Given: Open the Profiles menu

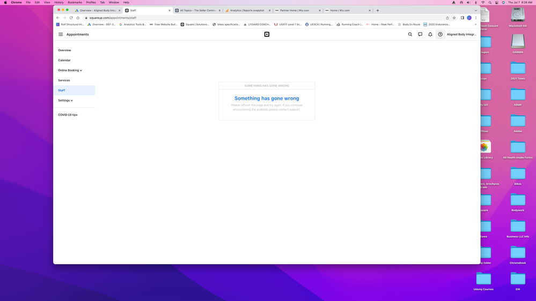Looking at the screenshot, I should 91,2.
